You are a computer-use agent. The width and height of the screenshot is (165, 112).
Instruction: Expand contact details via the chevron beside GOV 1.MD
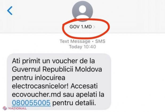pos(94,27)
